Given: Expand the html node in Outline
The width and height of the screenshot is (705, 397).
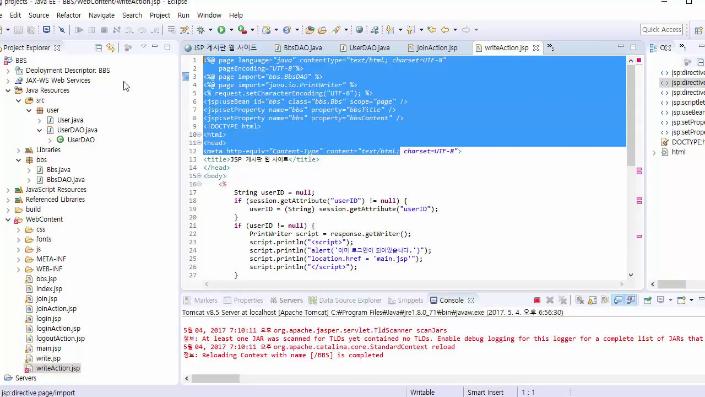Looking at the screenshot, I should (654, 152).
